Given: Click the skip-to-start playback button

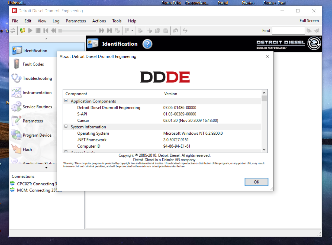Looking at the screenshot, I should pyautogui.click(x=46, y=31).
